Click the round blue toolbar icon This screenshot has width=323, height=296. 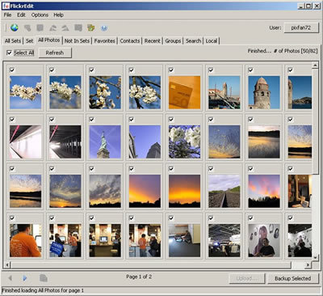point(104,28)
